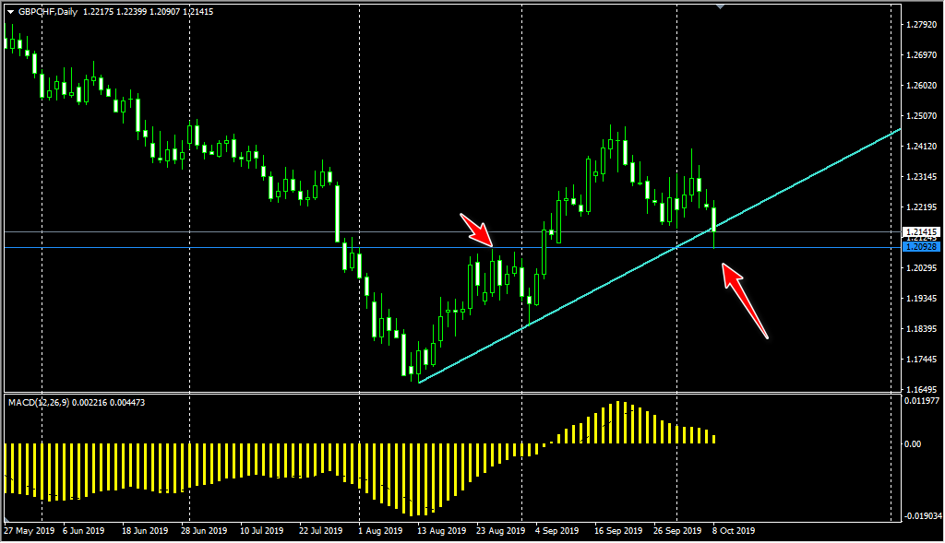Click the 28 Jun 2019 date label

204,531
